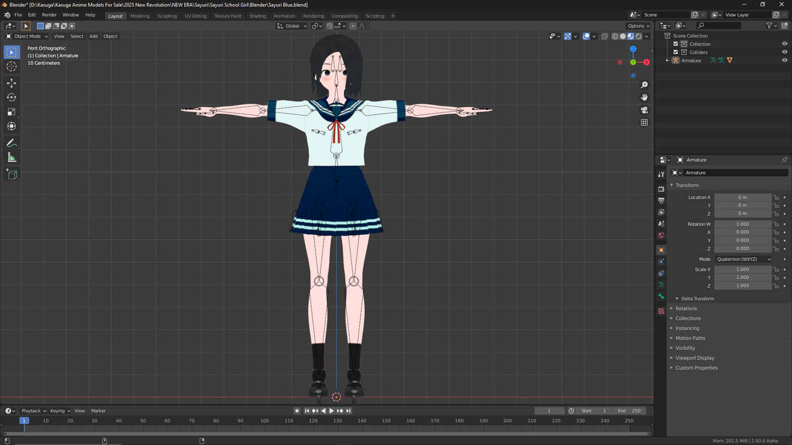Hide the Colliders collection eye icon
This screenshot has width=792, height=445.
[785, 52]
